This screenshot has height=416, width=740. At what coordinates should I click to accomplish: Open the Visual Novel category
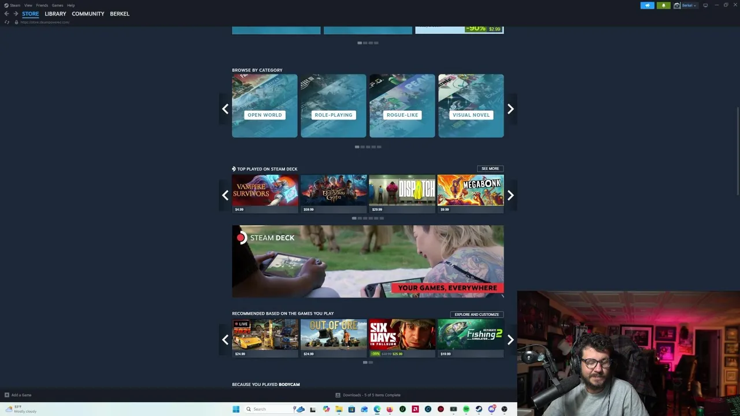pyautogui.click(x=471, y=106)
